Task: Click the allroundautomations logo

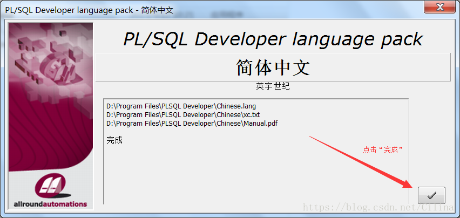Action: point(50,190)
